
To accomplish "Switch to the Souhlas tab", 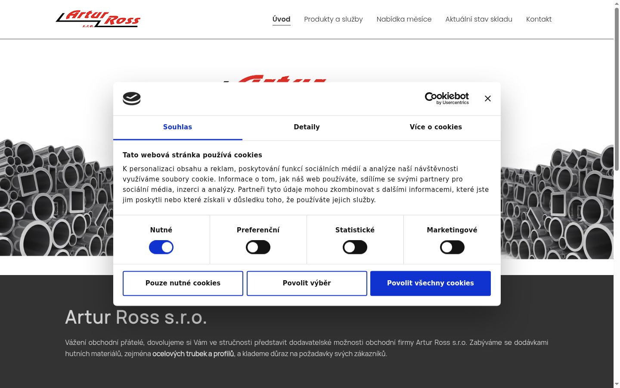I will coord(178,127).
